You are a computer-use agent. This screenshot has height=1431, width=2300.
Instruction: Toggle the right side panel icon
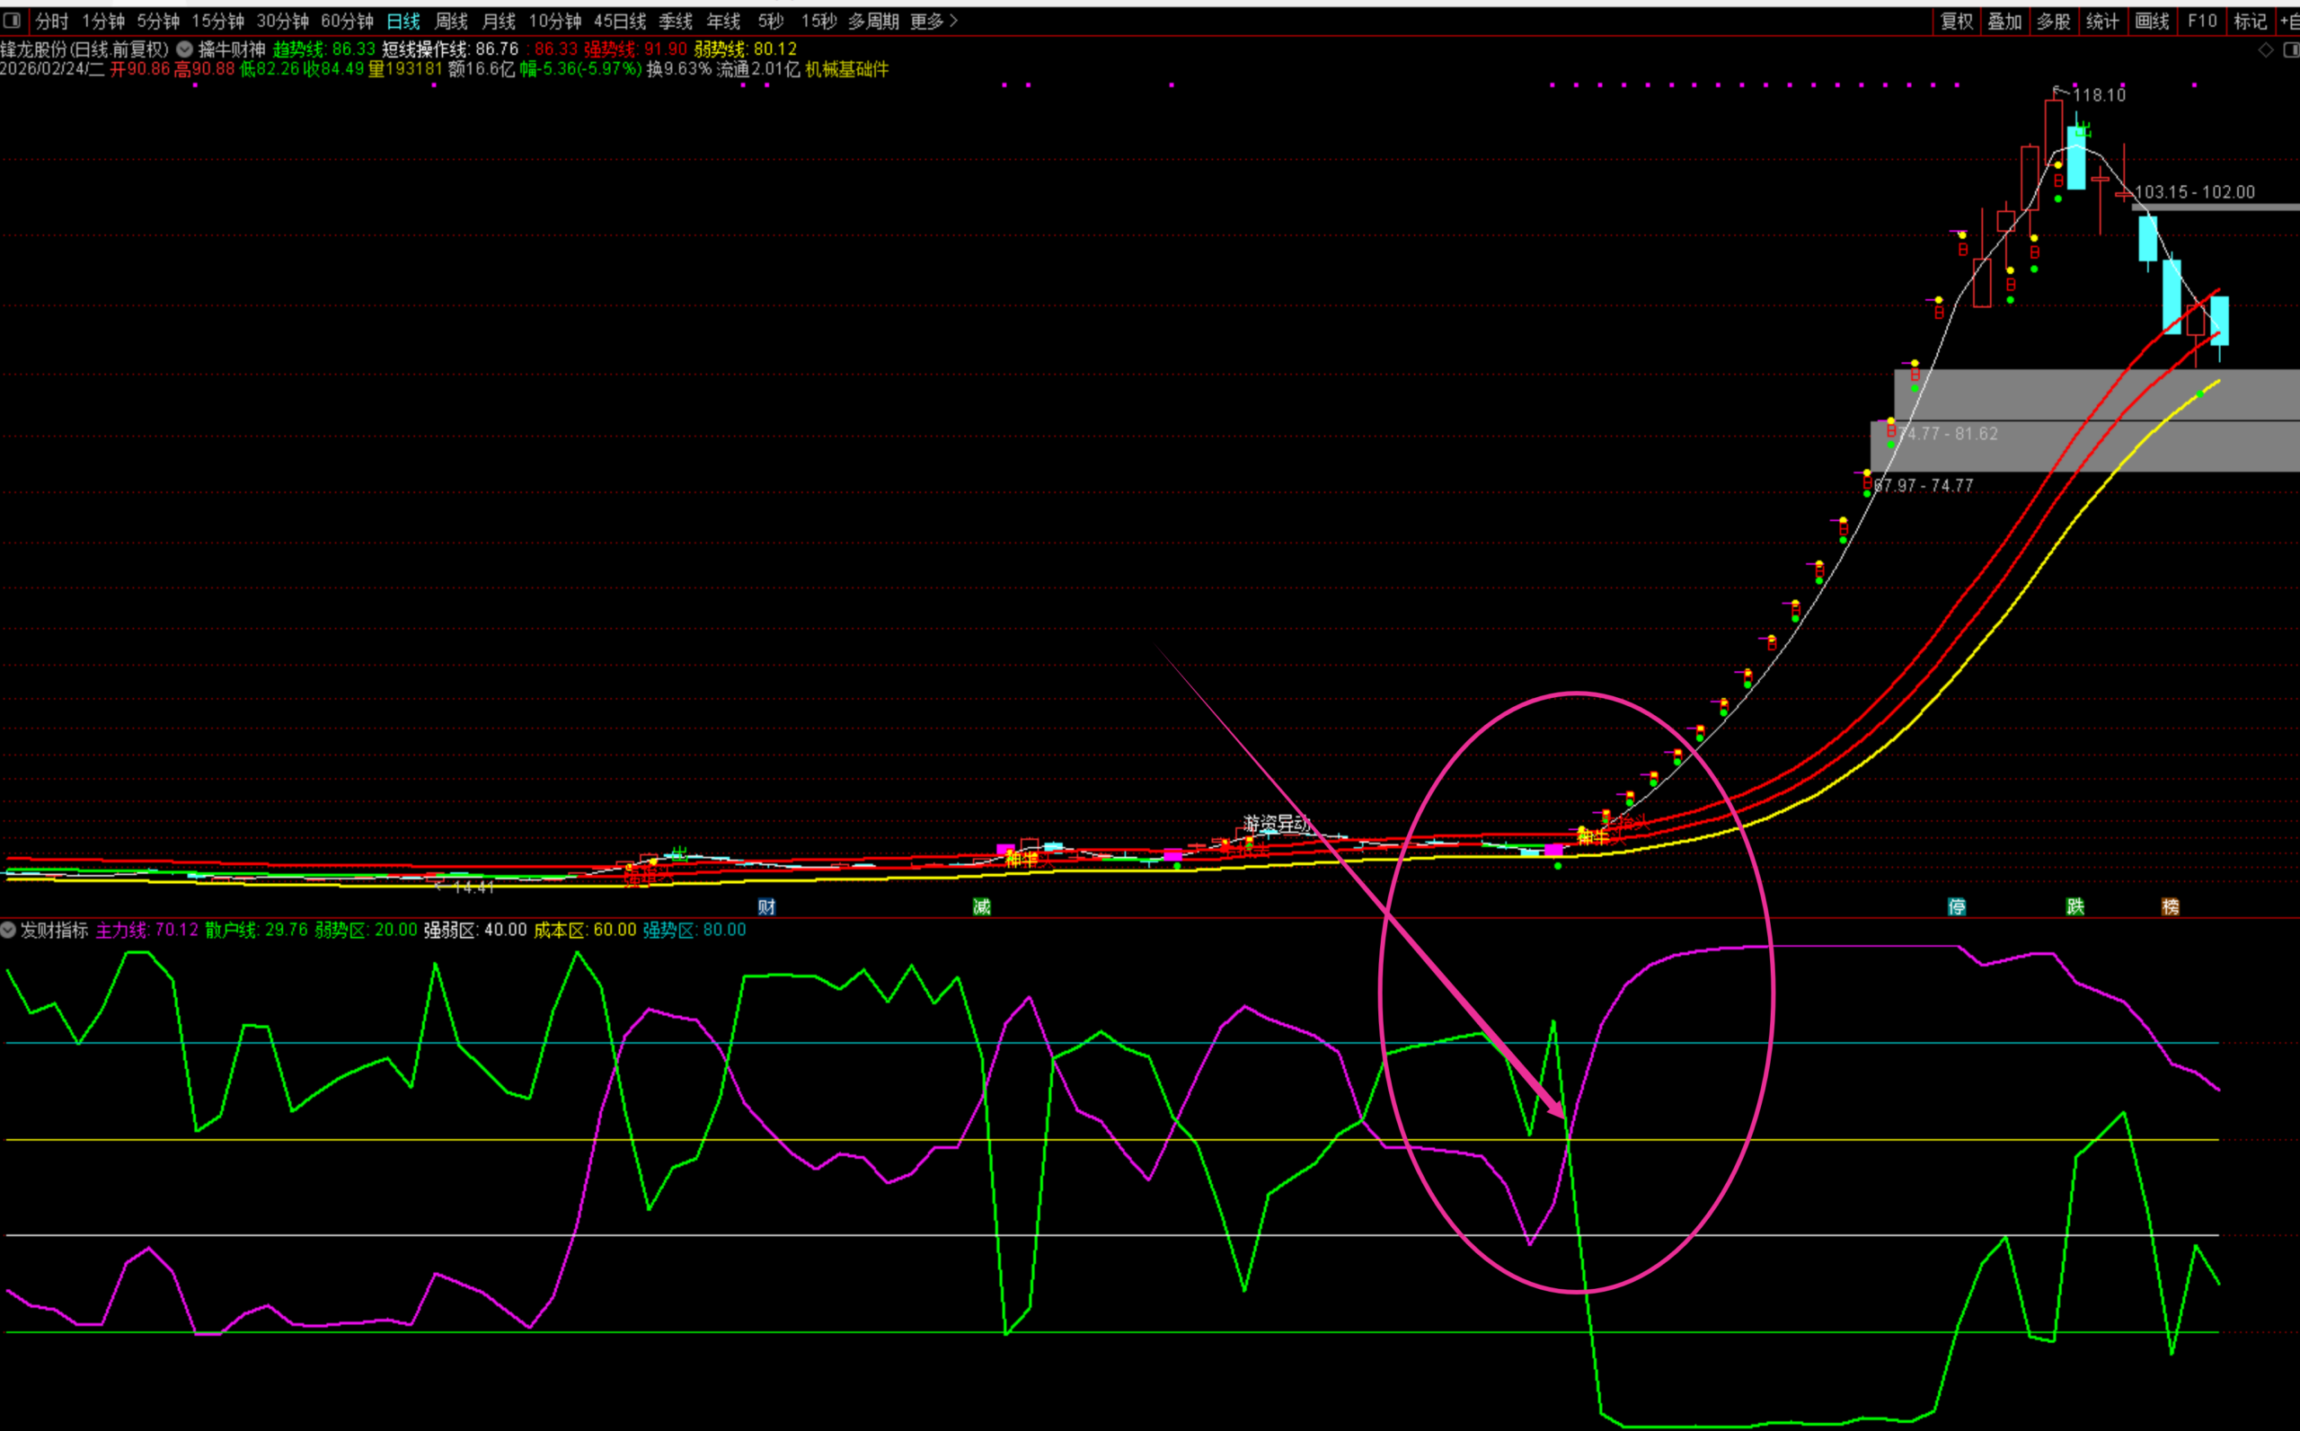2292,50
